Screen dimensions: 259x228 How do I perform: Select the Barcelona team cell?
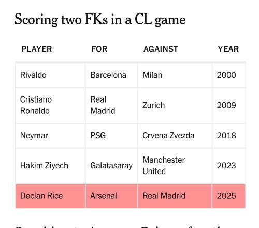pyautogui.click(x=111, y=75)
